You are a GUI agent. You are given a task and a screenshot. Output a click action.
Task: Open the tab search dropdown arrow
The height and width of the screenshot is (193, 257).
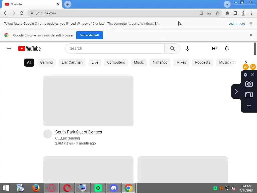227,4
